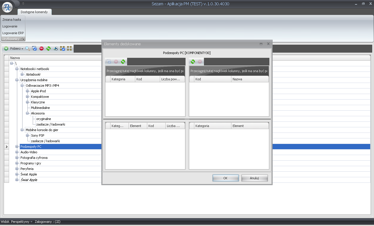374x226 pixels.
Task: Collapse the Akcesoria node
Action: [27, 113]
